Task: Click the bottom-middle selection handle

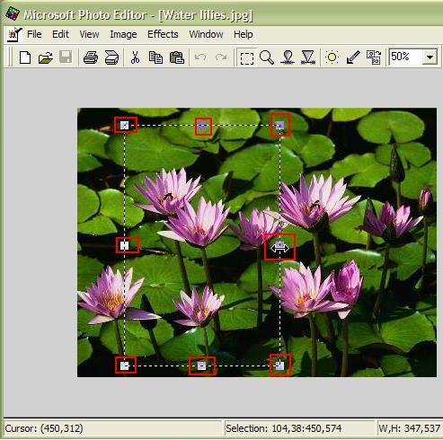Action: click(x=201, y=365)
